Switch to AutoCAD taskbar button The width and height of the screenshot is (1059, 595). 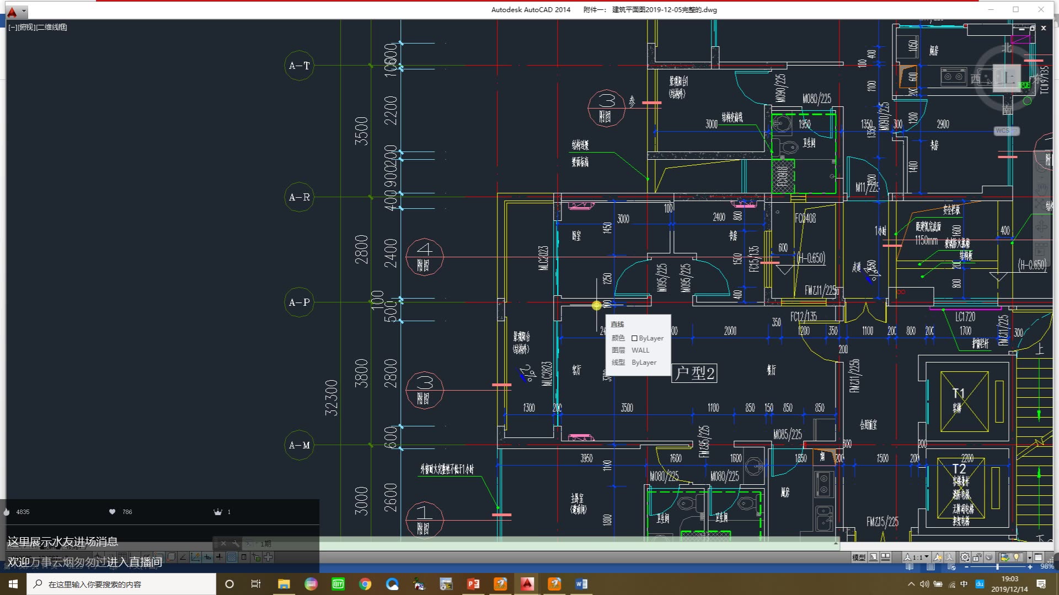point(527,584)
